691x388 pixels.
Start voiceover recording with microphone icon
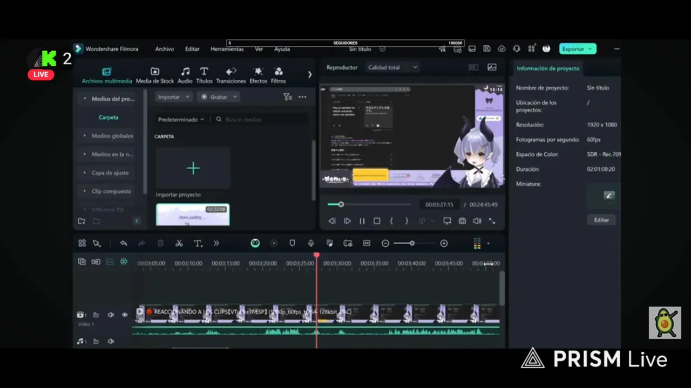tap(311, 244)
